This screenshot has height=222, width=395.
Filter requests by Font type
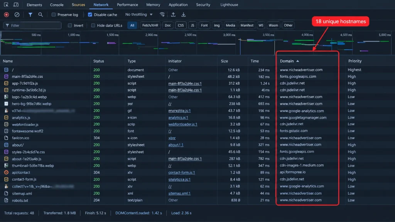[204, 25]
